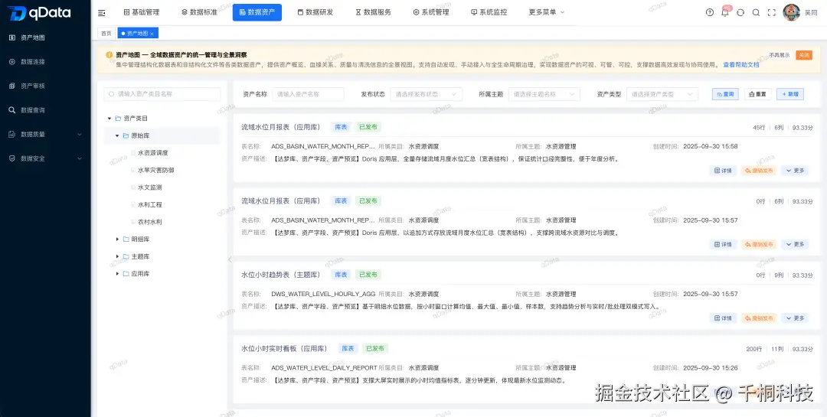Open the 系统监控 top menu
The height and width of the screenshot is (417, 827).
pos(489,12)
